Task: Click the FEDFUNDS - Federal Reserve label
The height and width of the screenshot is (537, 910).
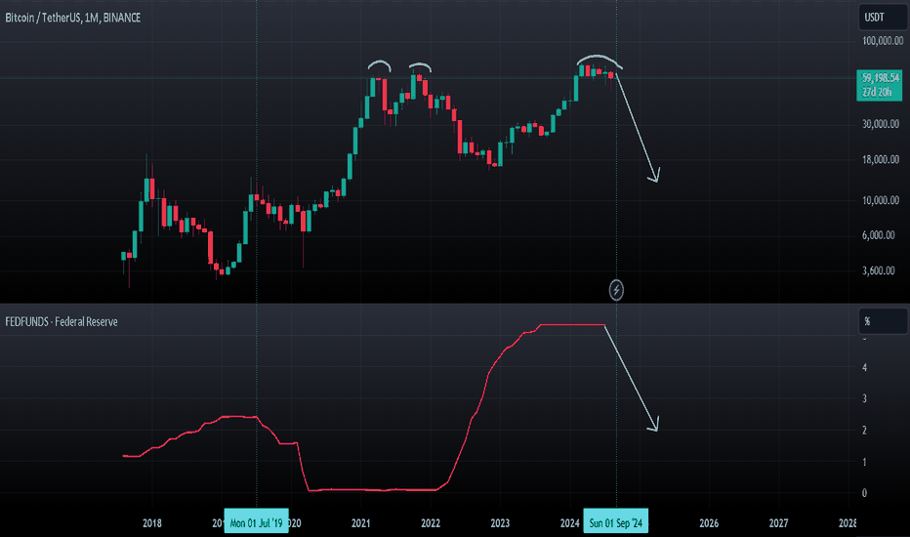Action: pyautogui.click(x=62, y=321)
